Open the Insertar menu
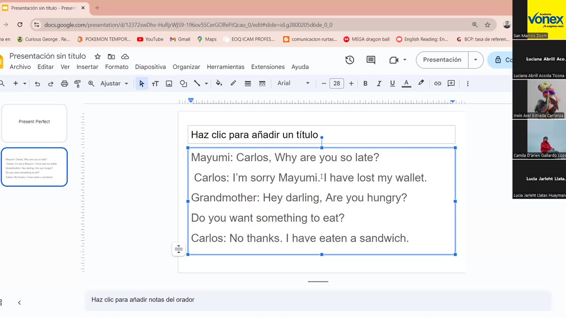 [x=87, y=67]
